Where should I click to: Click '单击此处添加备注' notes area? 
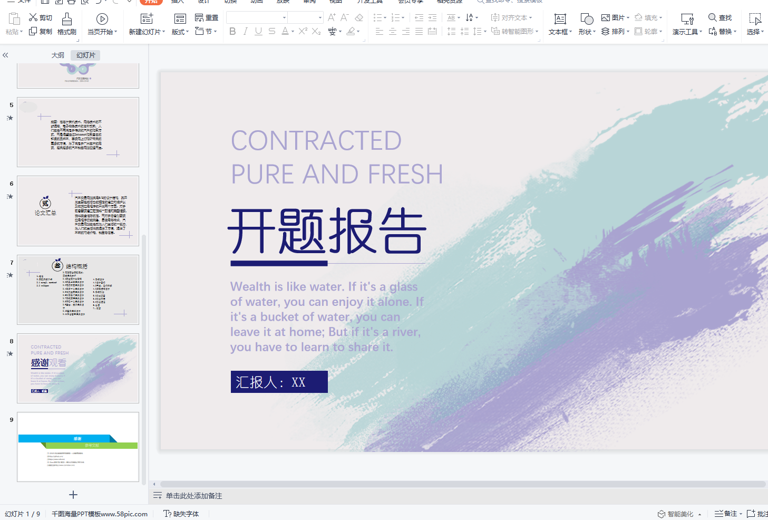(194, 496)
